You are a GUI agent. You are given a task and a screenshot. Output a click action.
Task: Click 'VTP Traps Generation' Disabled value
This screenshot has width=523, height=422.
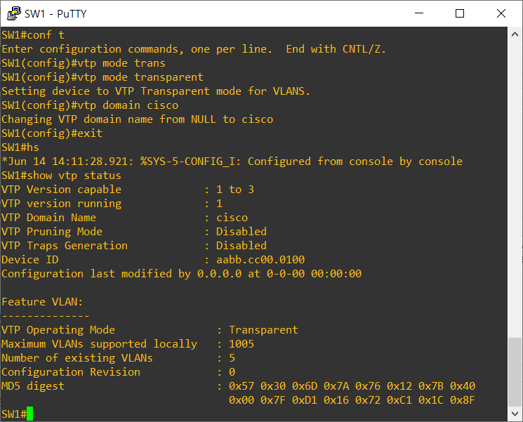241,246
